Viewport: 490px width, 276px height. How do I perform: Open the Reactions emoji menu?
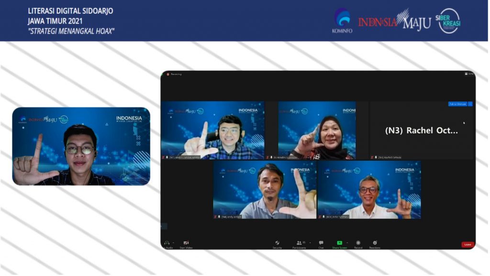(375, 243)
